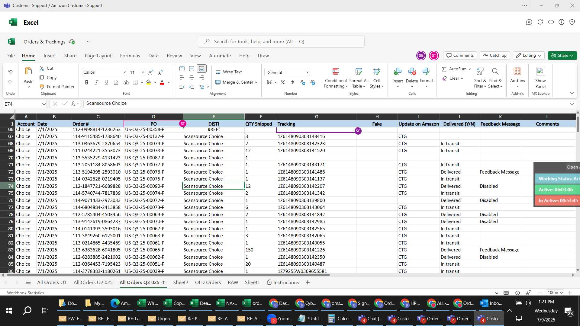
Task: Open the fill color dropdown arrow
Action: pos(155,82)
